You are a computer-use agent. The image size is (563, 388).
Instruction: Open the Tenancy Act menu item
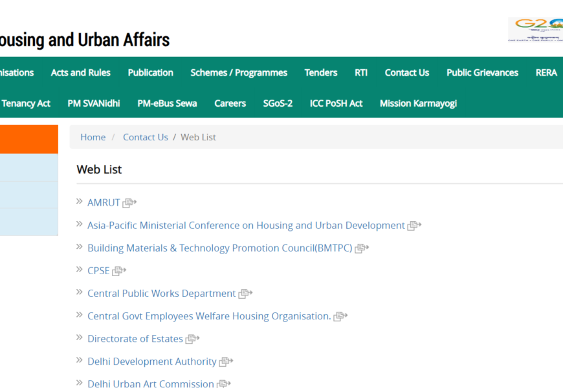pyautogui.click(x=26, y=103)
